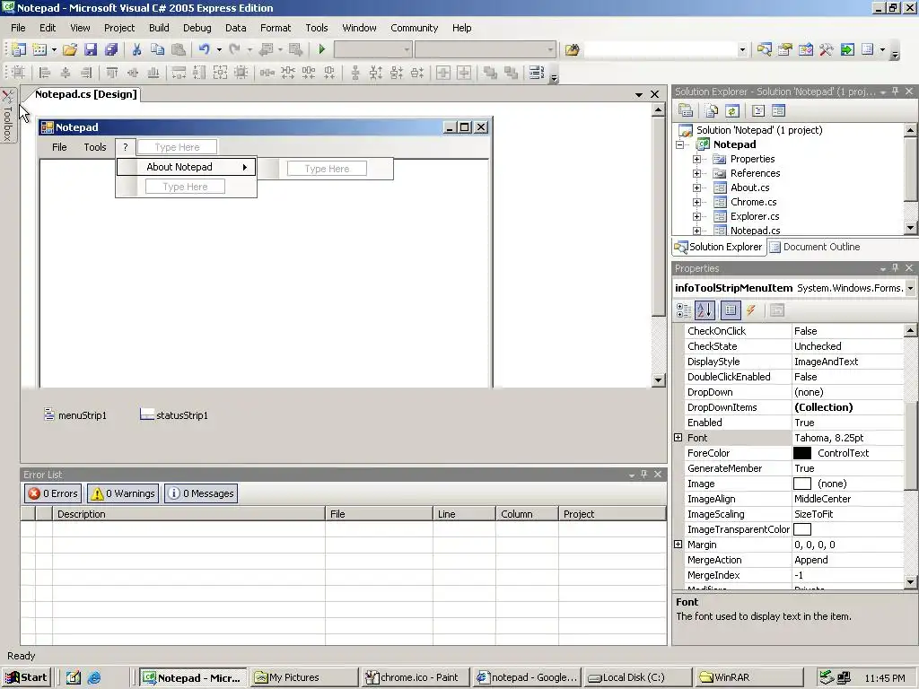The height and width of the screenshot is (689, 919).
Task: Click the Align Lefts layout icon
Action: pos(45,73)
